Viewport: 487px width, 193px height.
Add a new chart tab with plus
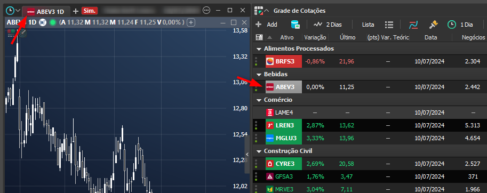pos(75,11)
